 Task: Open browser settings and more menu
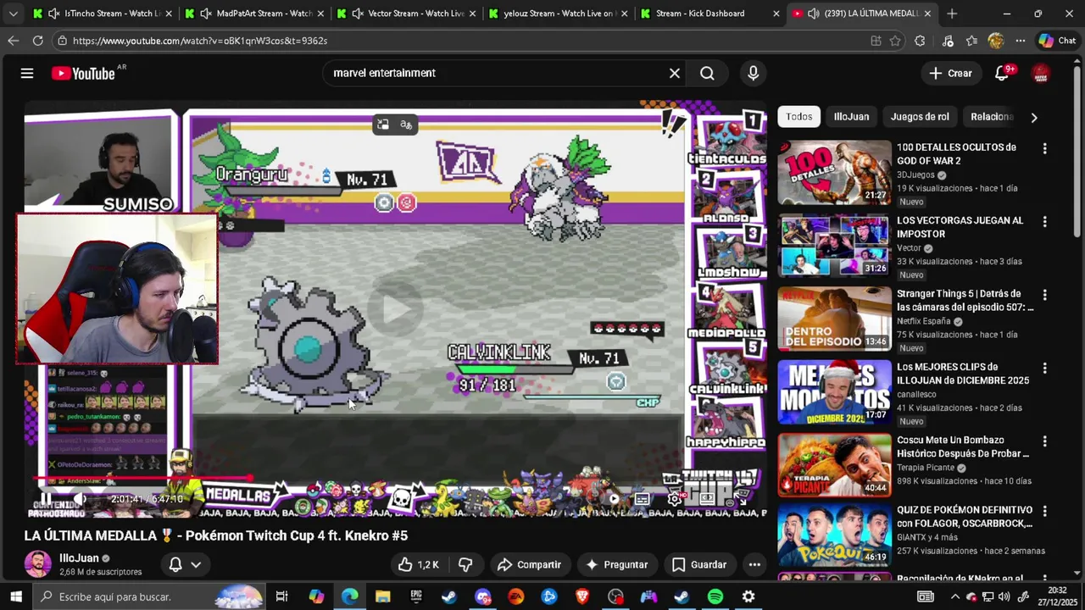(1021, 41)
